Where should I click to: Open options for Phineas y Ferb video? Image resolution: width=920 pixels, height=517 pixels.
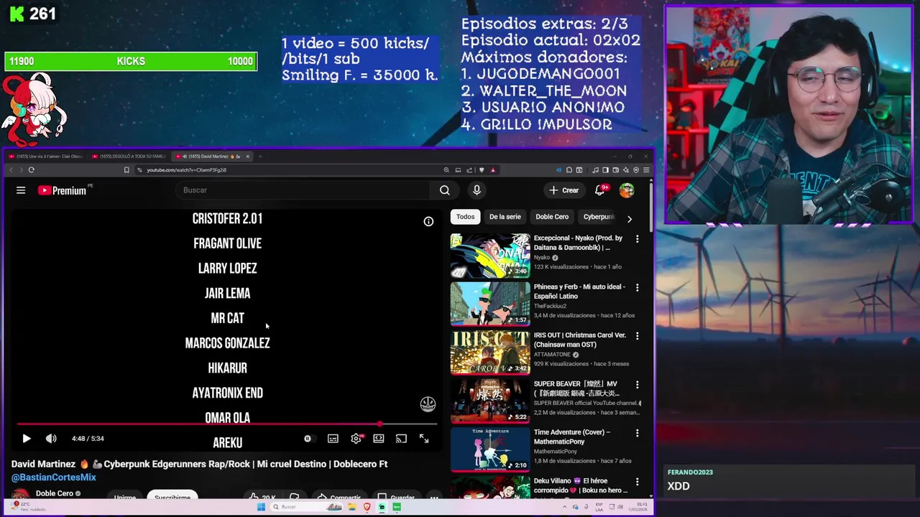[637, 288]
